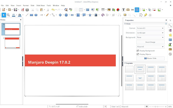Screen dimensions: 173x108
Task: Click the Master Slide button
Action: click(x=150, y=58)
